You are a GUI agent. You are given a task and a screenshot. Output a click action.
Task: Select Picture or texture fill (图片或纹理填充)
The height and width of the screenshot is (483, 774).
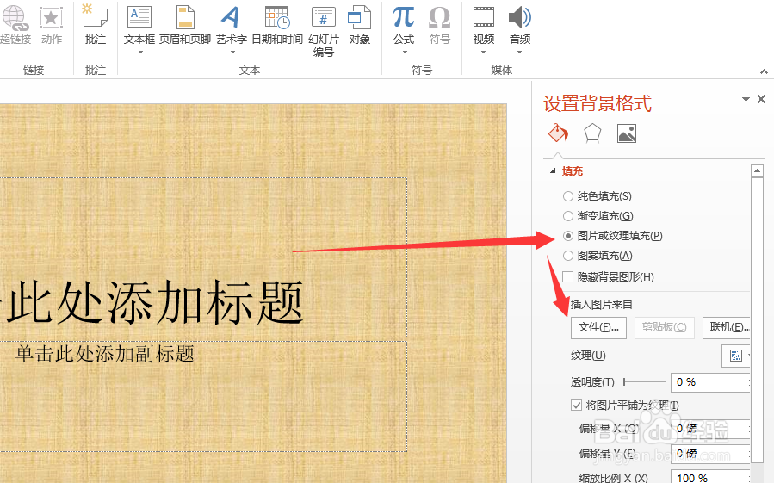[x=568, y=236]
